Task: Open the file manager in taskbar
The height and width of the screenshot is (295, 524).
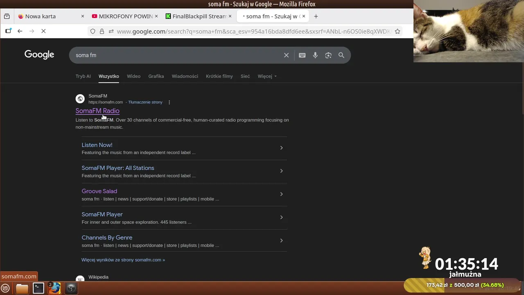Action: (x=22, y=288)
